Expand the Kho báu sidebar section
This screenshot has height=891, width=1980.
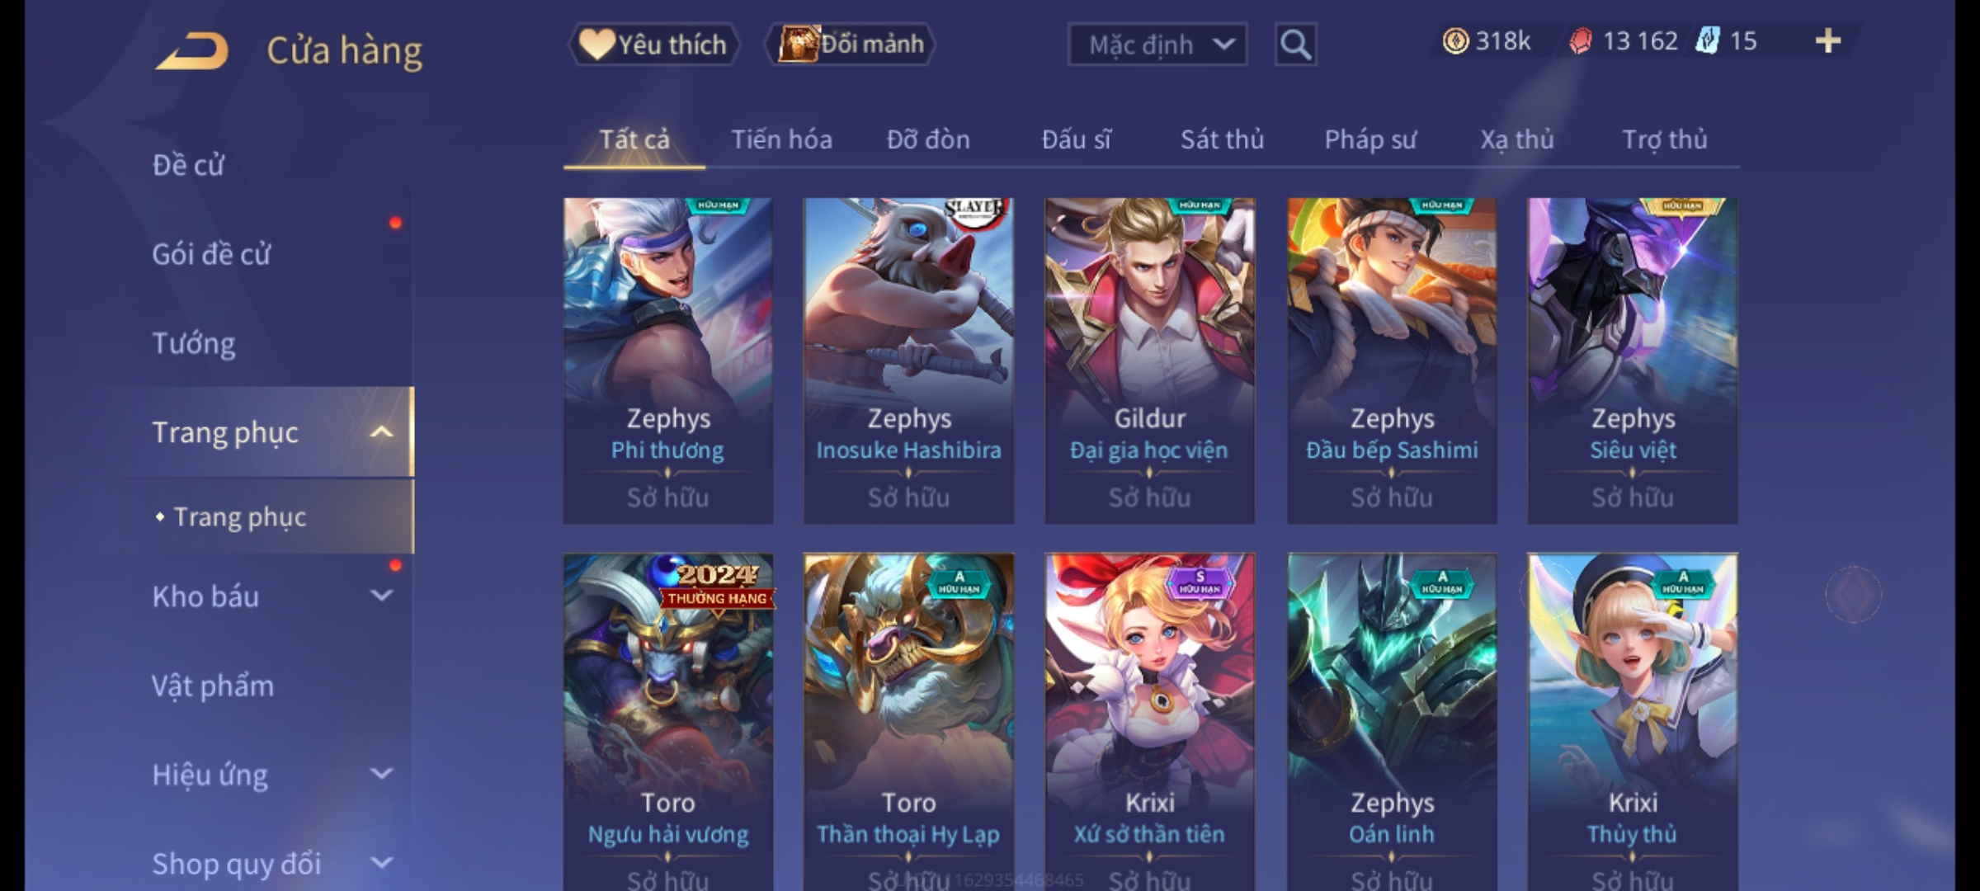[381, 596]
